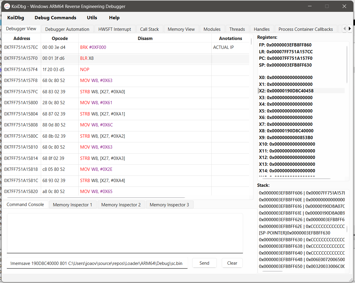Open the KoiDbg menu

(x=16, y=18)
